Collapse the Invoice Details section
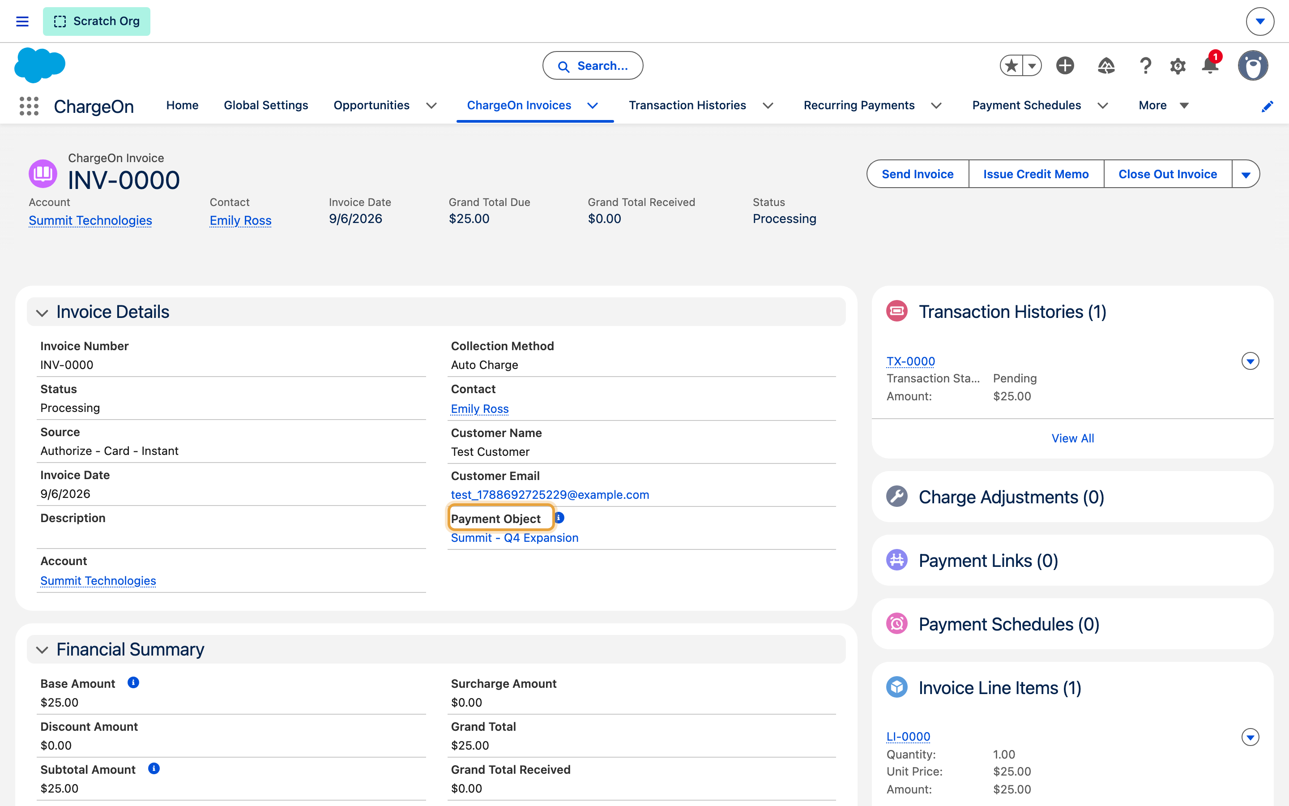 click(x=42, y=313)
